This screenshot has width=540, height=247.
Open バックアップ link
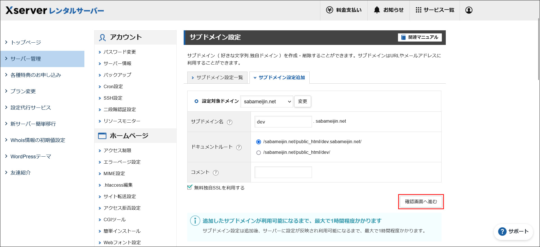[117, 75]
